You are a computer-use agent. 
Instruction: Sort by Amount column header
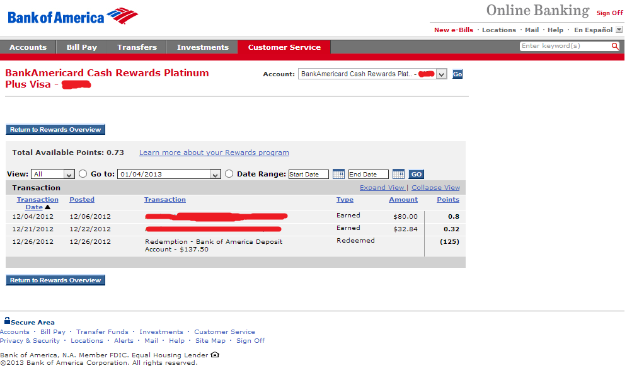(403, 199)
